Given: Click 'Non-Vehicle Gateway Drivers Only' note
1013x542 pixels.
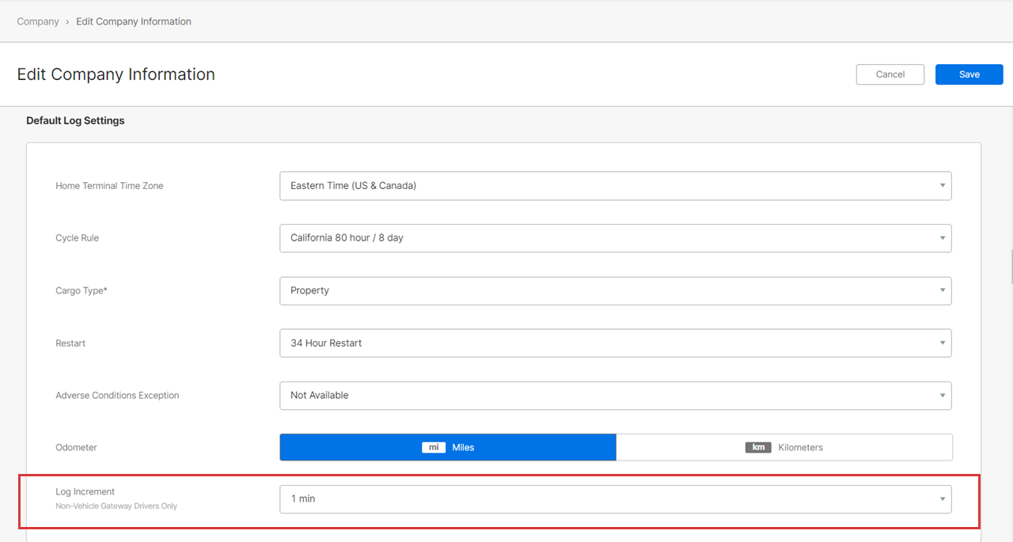Looking at the screenshot, I should 116,506.
